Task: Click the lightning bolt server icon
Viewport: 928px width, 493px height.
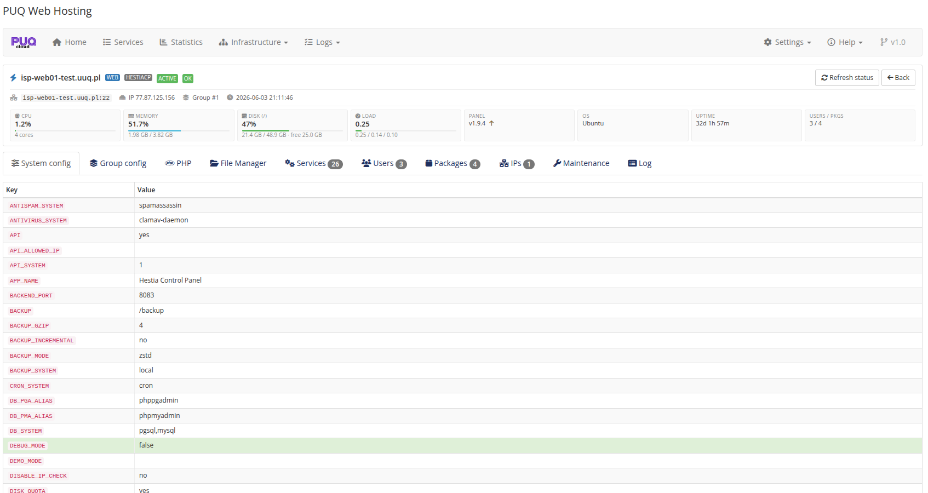Action: tap(13, 78)
